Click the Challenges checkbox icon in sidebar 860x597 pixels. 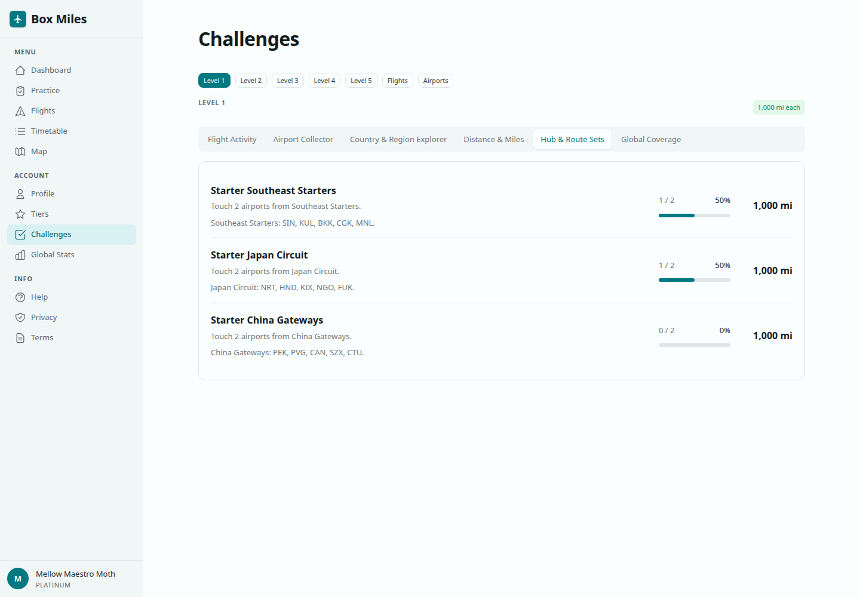pos(20,235)
